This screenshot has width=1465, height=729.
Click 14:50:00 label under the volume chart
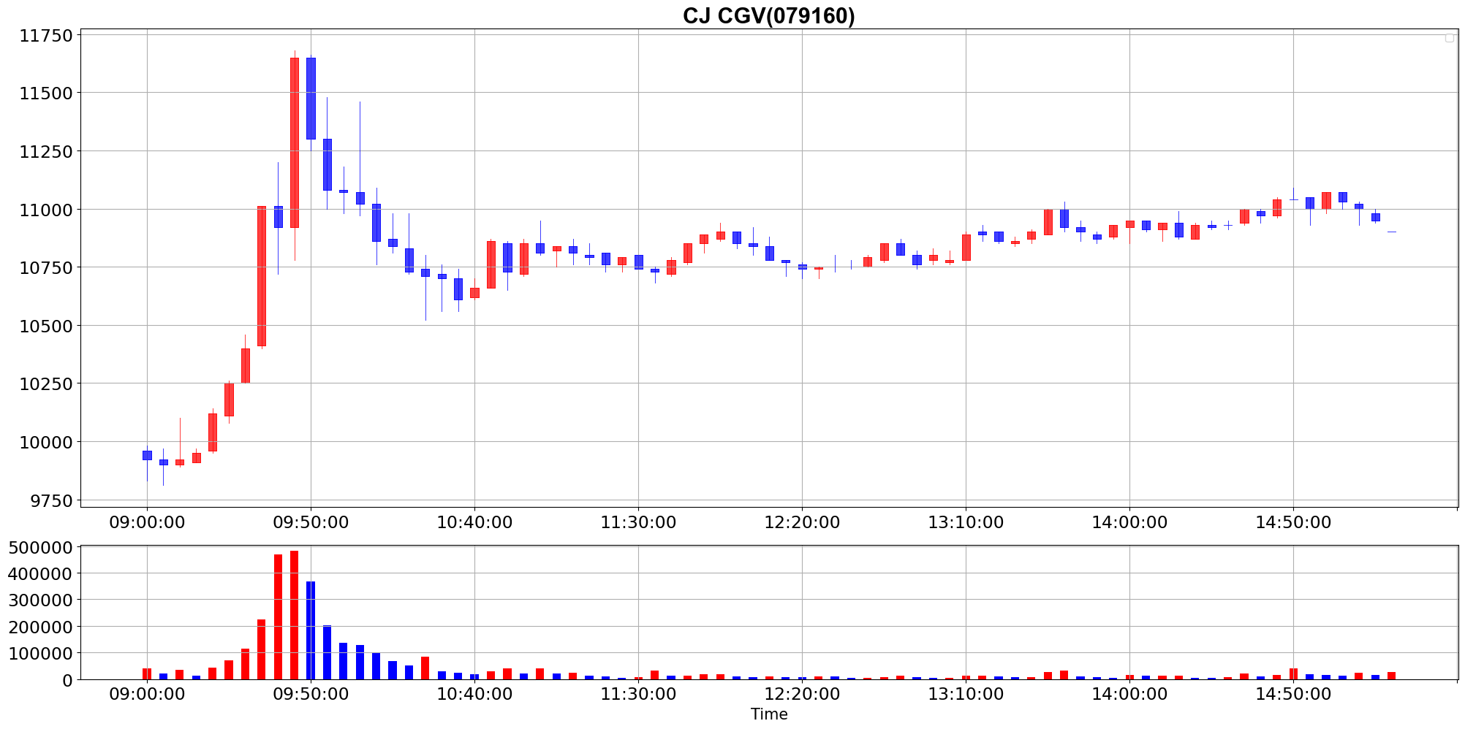coord(1293,694)
